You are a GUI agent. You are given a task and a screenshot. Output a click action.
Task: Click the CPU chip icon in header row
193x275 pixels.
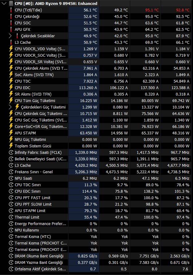(x=11, y=3)
